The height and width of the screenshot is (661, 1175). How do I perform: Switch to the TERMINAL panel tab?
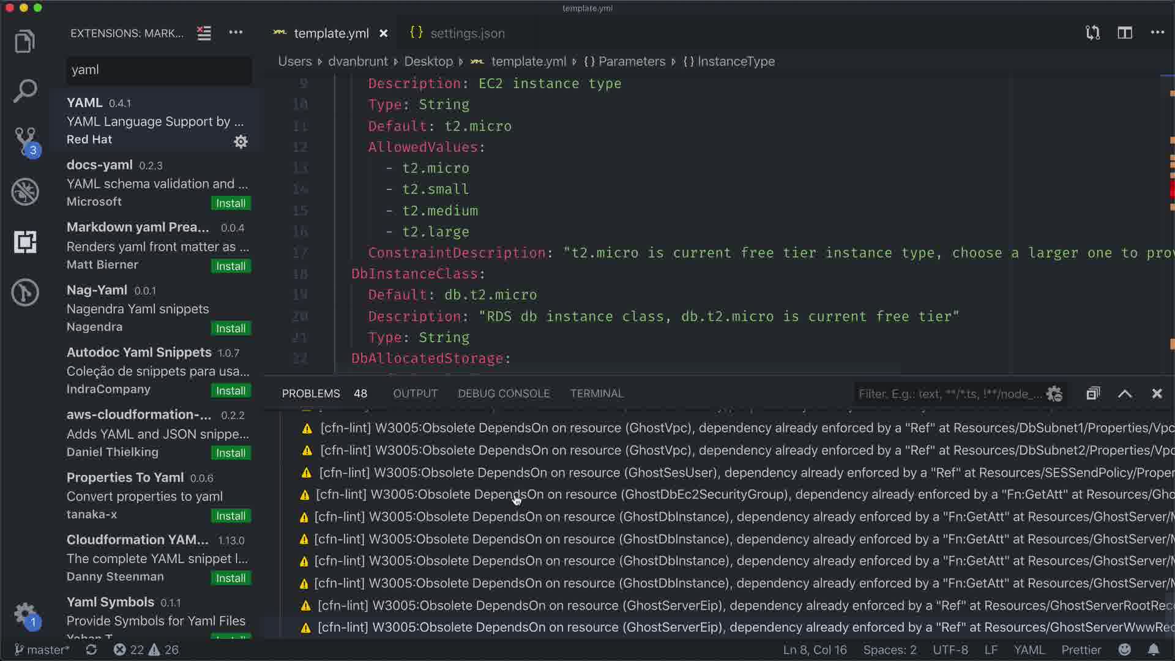(597, 394)
